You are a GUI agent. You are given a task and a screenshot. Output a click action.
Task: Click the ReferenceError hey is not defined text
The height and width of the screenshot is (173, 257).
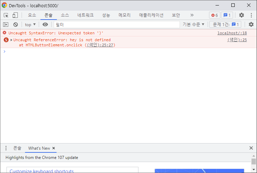click(62, 40)
